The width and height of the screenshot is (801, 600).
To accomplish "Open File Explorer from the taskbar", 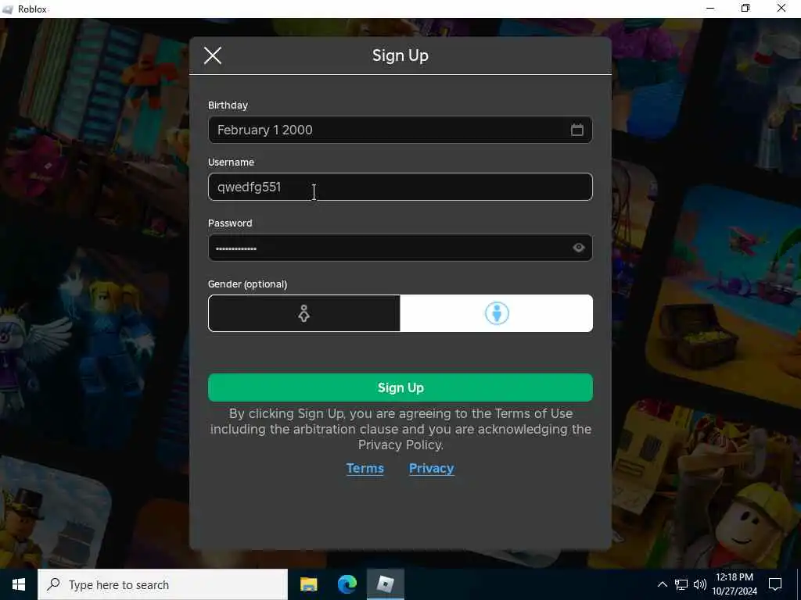I will coord(308,584).
